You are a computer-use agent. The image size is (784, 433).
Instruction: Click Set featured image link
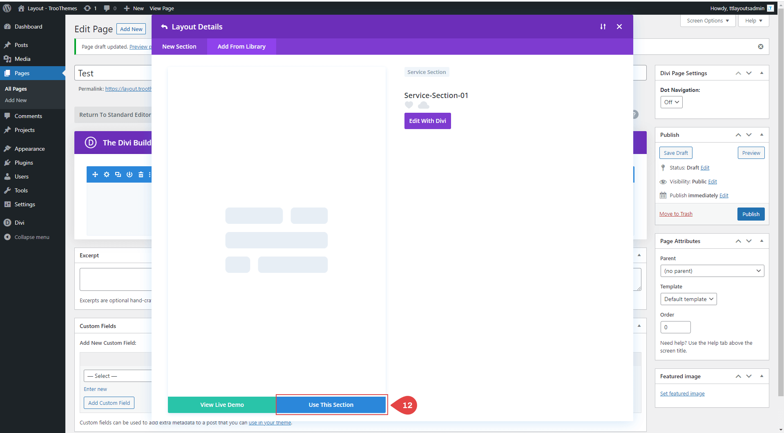point(682,394)
